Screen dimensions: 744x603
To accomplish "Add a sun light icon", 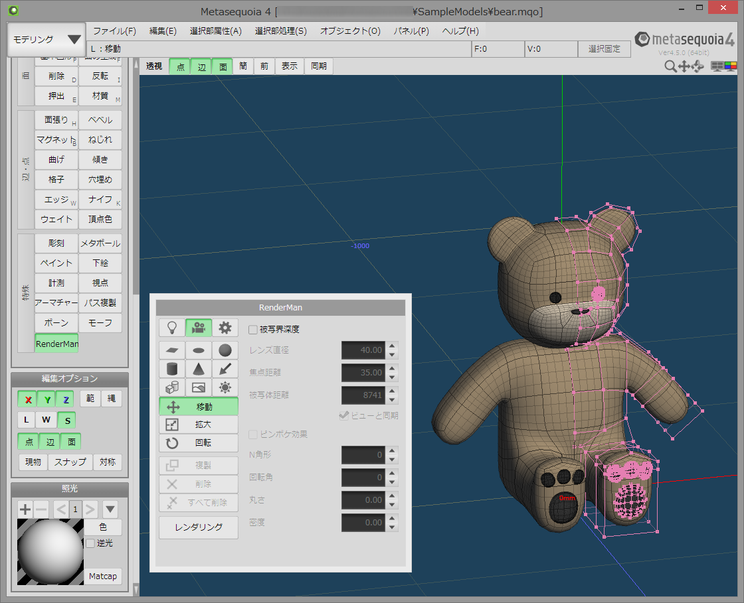I will point(225,387).
